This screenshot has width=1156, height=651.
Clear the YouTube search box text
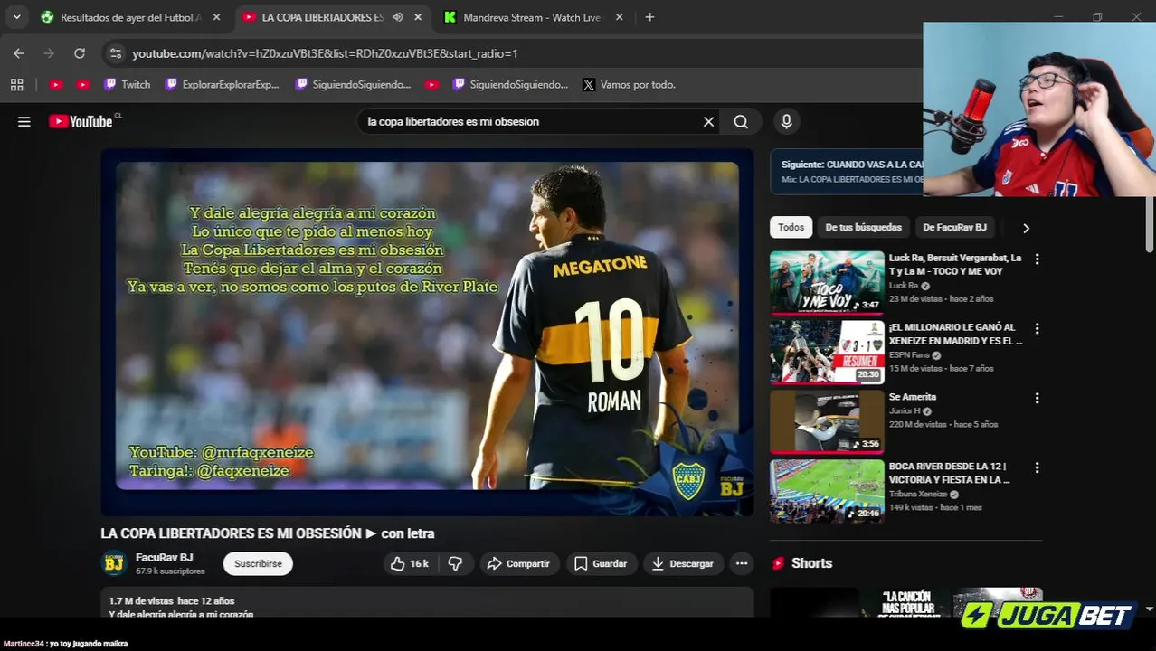tap(708, 121)
